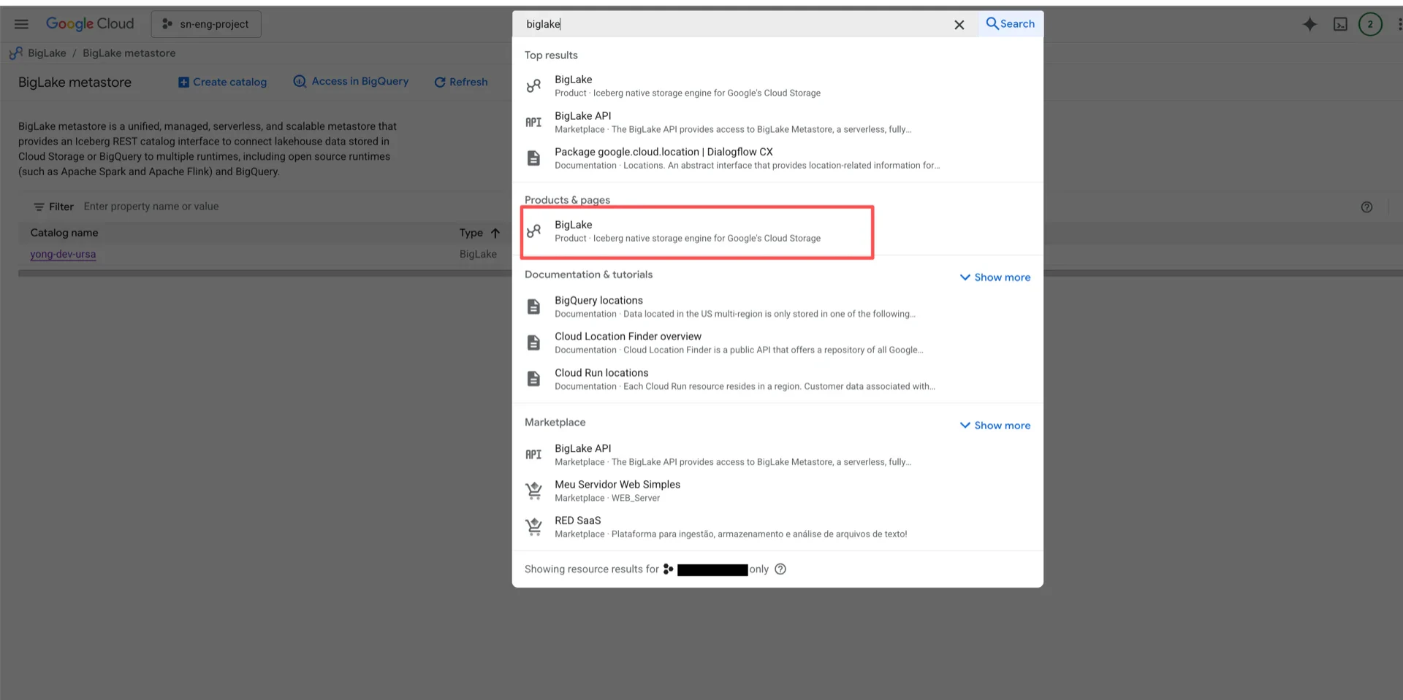This screenshot has width=1403, height=700.
Task: Click the cart icon beside Meu Servidor Web Simples
Action: pyautogui.click(x=533, y=491)
